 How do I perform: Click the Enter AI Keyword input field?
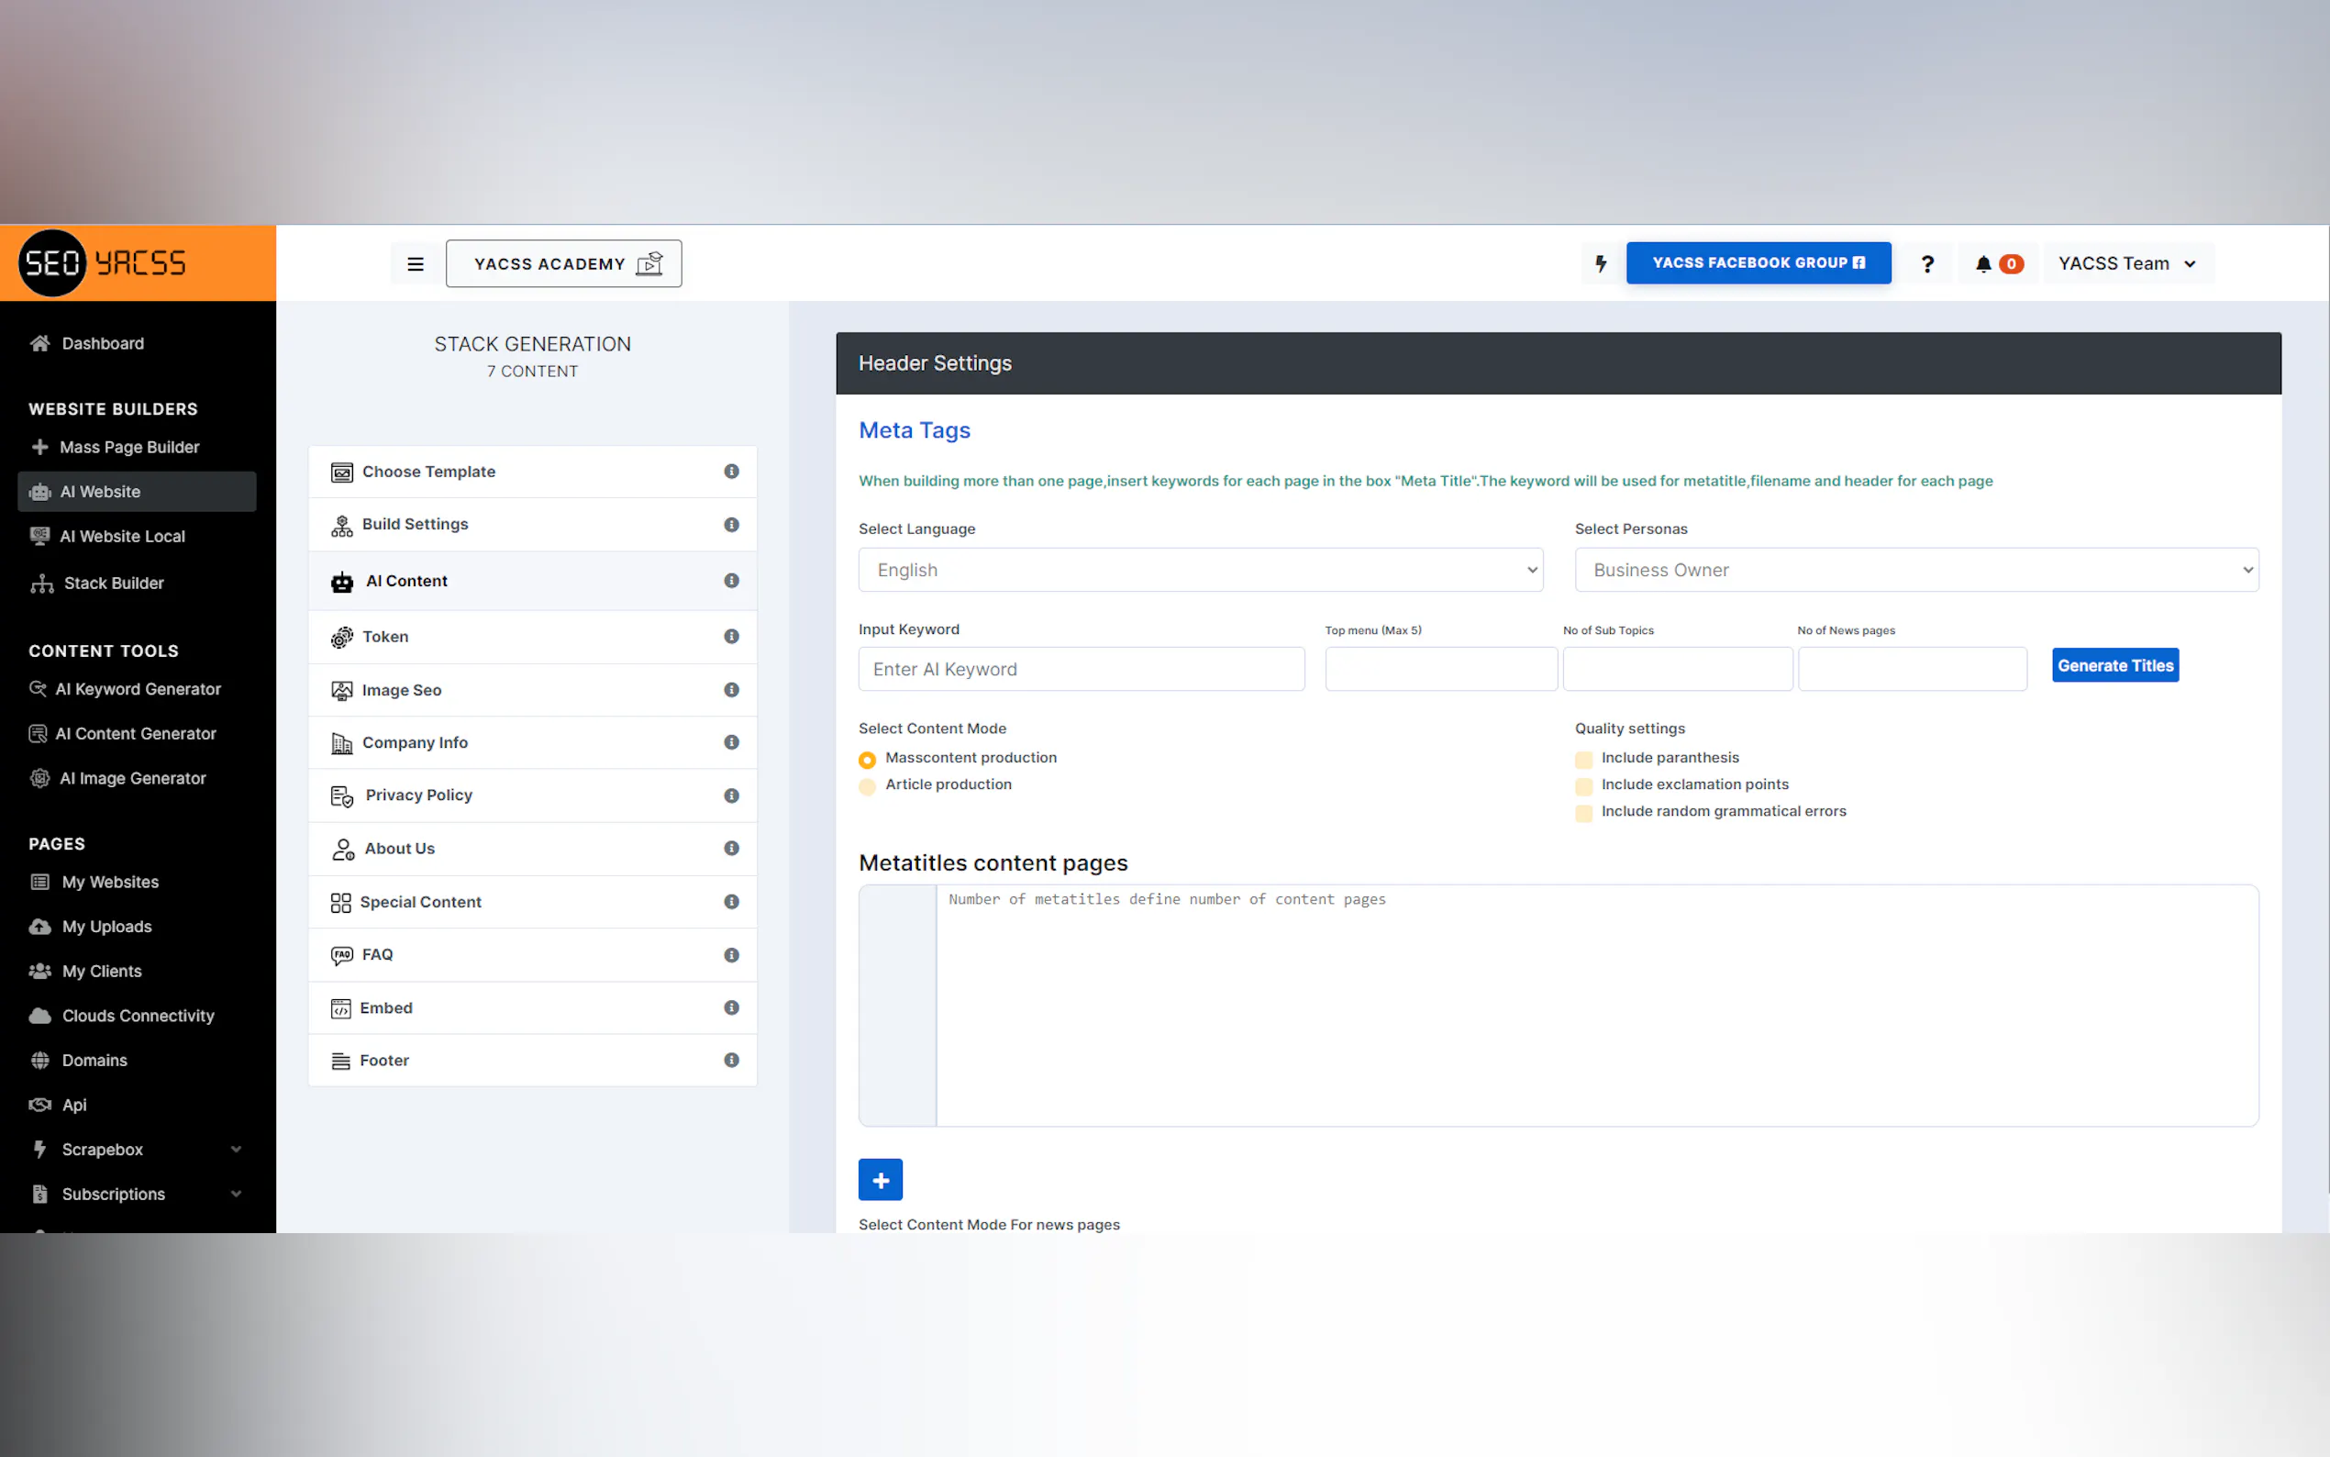click(1081, 669)
